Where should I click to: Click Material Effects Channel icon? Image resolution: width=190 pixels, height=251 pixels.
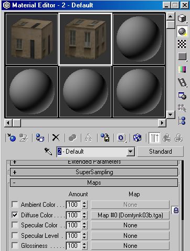point(121,138)
